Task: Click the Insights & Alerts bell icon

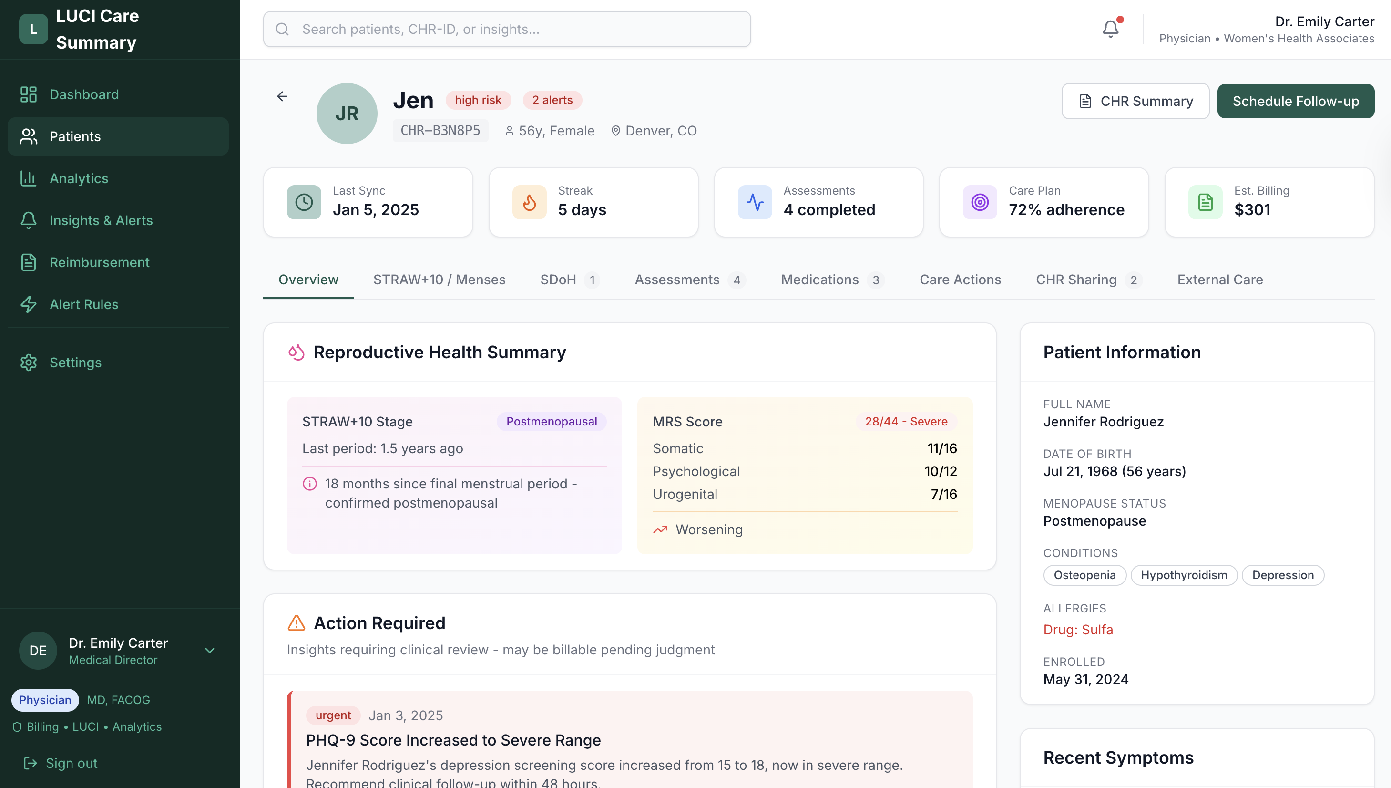Action: coord(29,220)
